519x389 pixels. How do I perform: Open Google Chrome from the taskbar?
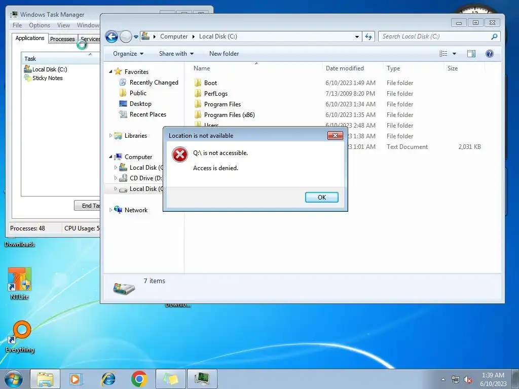coord(139,379)
